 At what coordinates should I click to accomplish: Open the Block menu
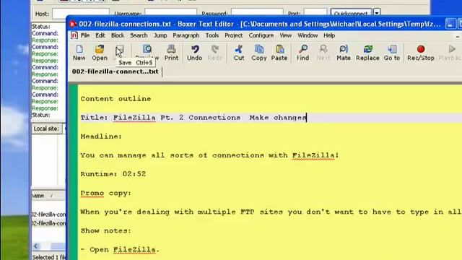(x=118, y=35)
